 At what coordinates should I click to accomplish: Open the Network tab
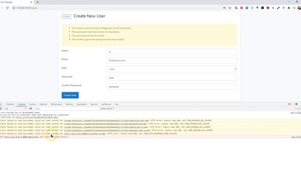coord(43,104)
